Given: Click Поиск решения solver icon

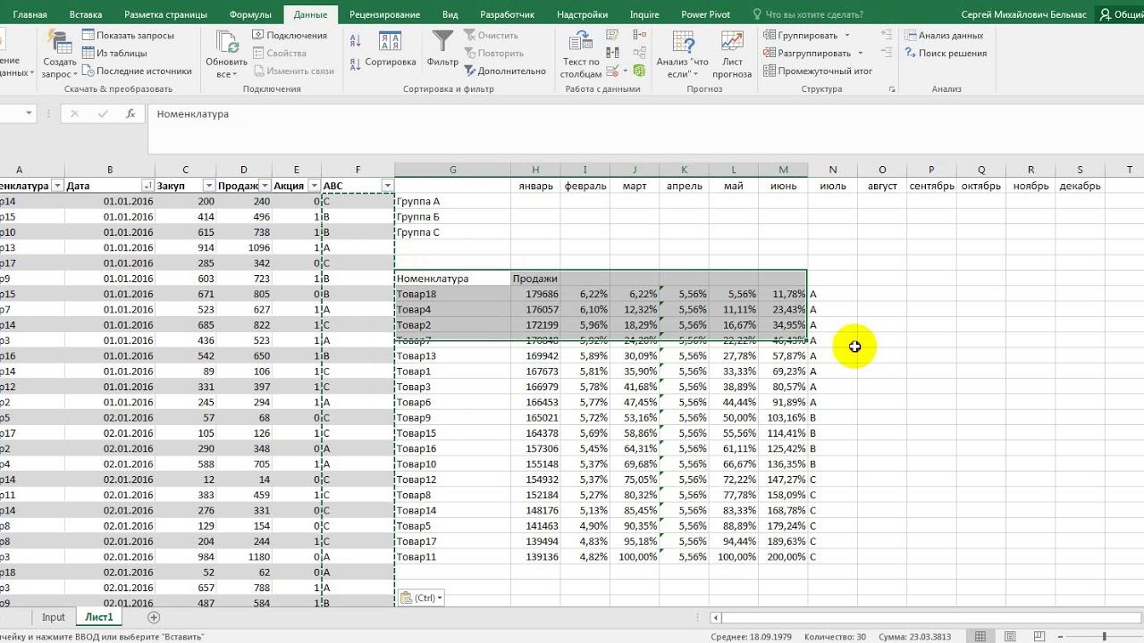Looking at the screenshot, I should pyautogui.click(x=945, y=53).
